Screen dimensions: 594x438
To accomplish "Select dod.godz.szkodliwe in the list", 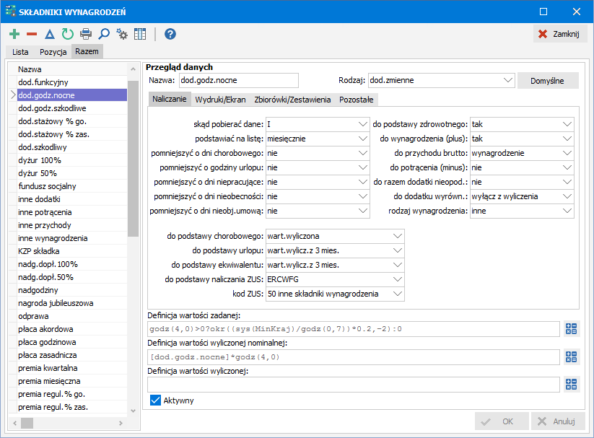I will click(x=72, y=108).
